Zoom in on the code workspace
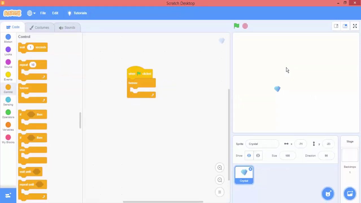361x203 pixels. 219,167
